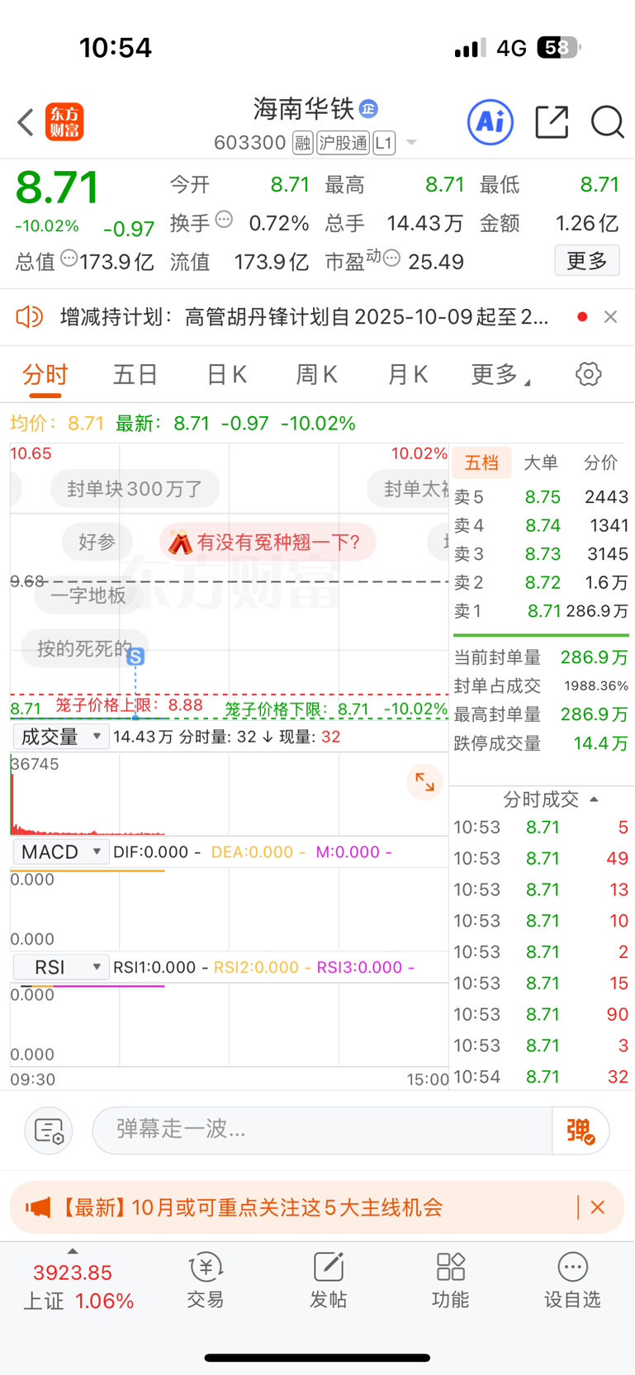Tap the 笼子价格上限 8.88 label

tap(129, 704)
